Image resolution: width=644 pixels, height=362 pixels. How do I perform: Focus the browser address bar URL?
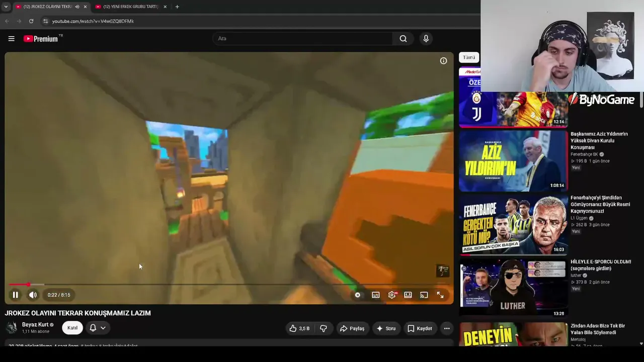click(x=93, y=21)
